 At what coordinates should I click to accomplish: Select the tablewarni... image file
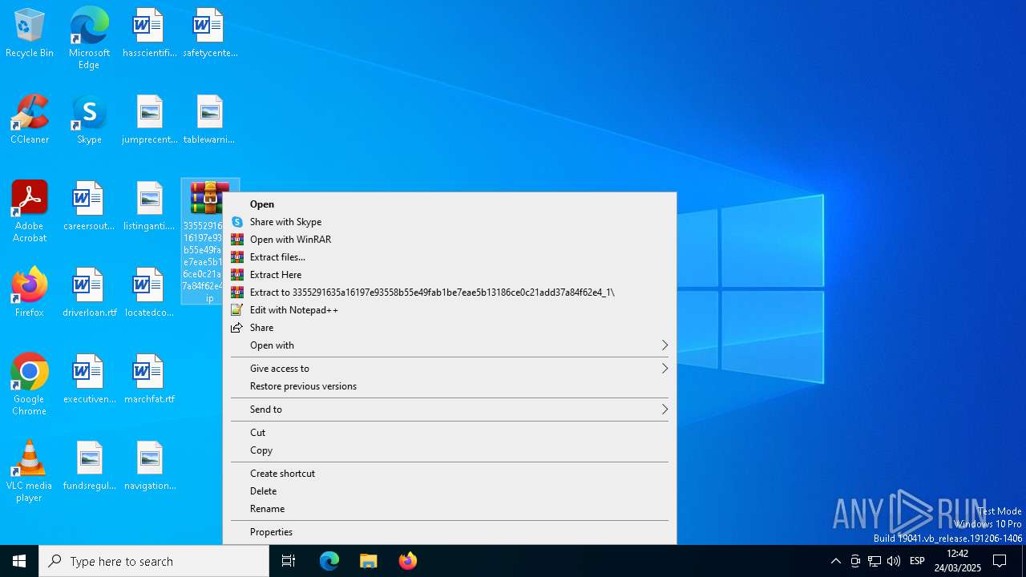[x=209, y=120]
